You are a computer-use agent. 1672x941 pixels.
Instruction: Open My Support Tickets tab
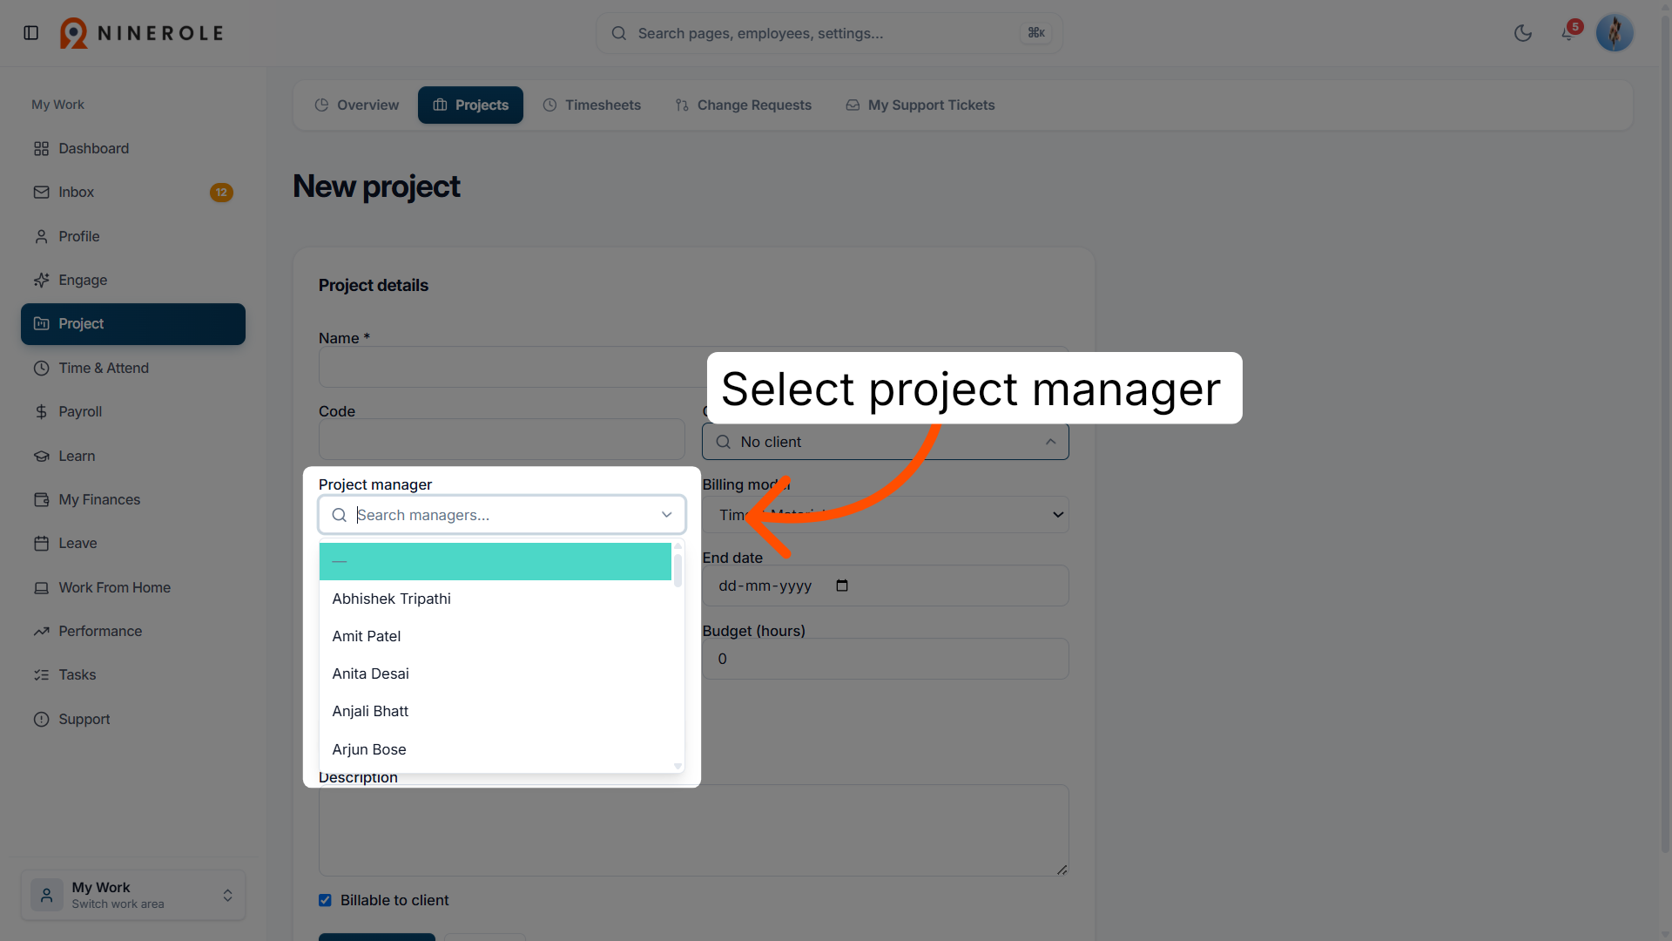[x=920, y=105]
